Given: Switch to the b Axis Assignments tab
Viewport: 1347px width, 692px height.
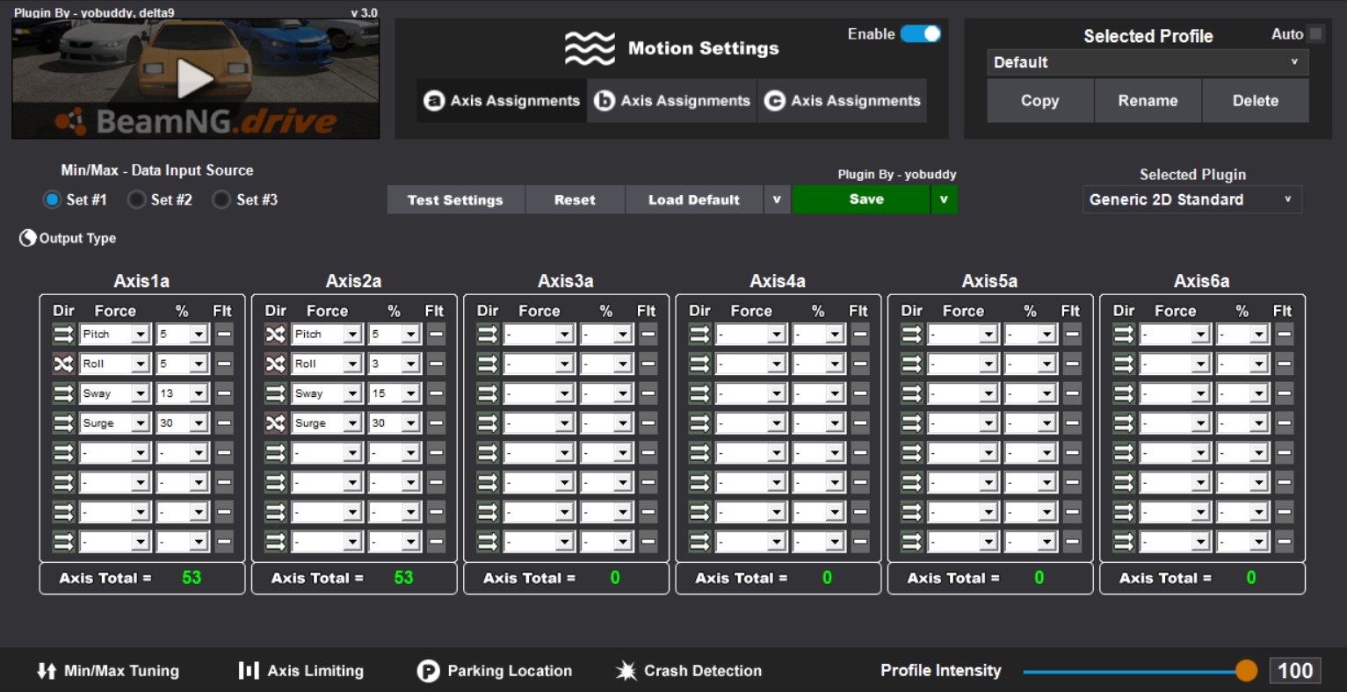Looking at the screenshot, I should 672,101.
